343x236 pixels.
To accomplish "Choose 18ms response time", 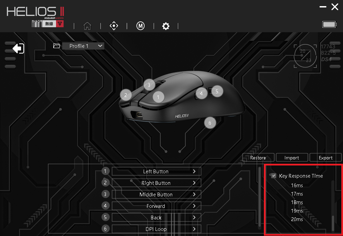I will [297, 202].
